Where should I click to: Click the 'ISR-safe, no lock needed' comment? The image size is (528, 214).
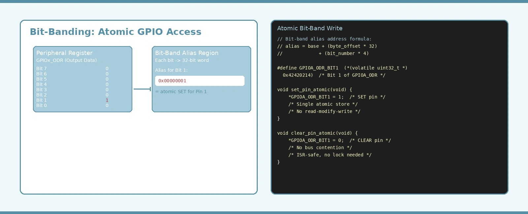[x=330, y=155]
